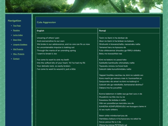Click line "We broke in our adolescence"
This screenshot has width=168, height=126.
(x=63, y=44)
